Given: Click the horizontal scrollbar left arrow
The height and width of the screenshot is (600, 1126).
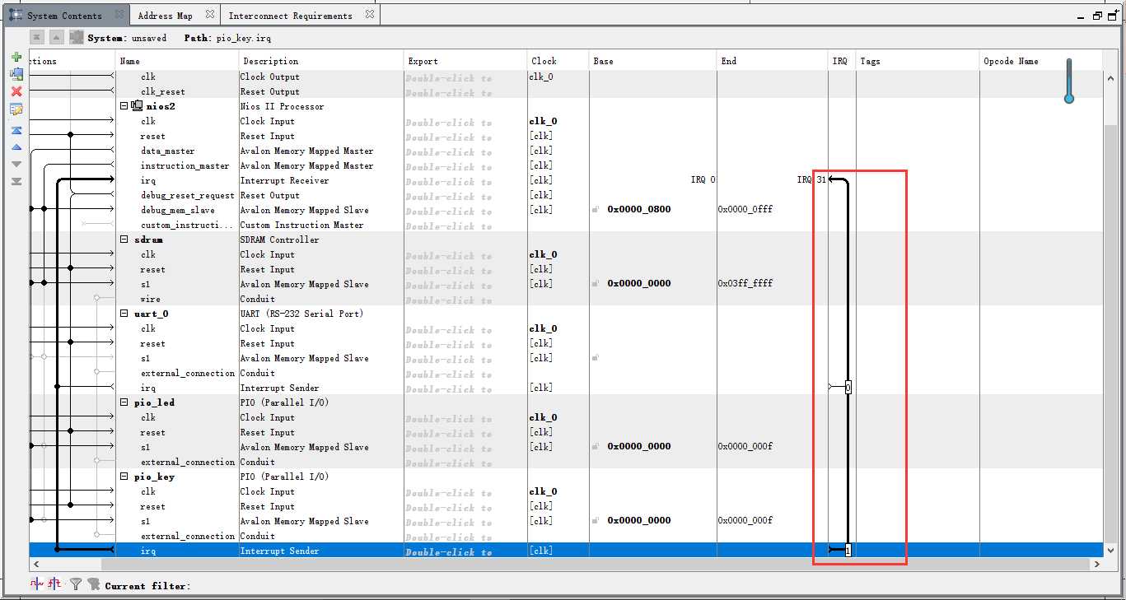Looking at the screenshot, I should click(x=36, y=565).
